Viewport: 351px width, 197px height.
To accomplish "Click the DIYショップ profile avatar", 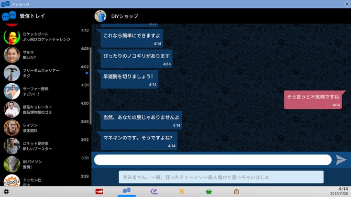I will tap(100, 16).
